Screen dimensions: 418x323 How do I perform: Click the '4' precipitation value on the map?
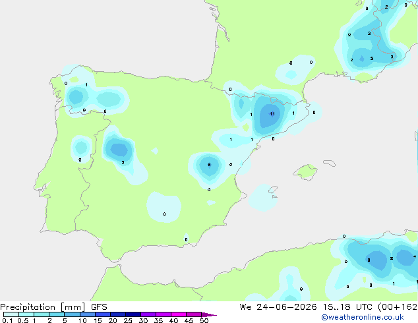415,256
